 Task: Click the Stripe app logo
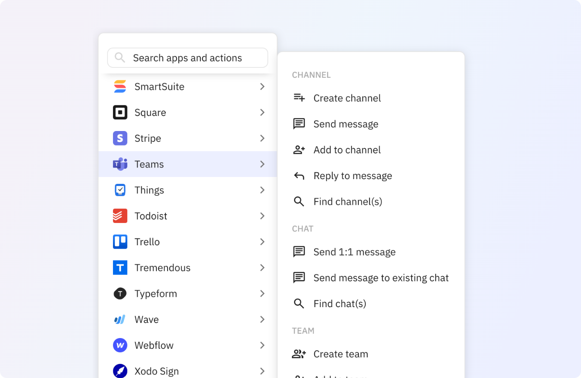coord(120,138)
